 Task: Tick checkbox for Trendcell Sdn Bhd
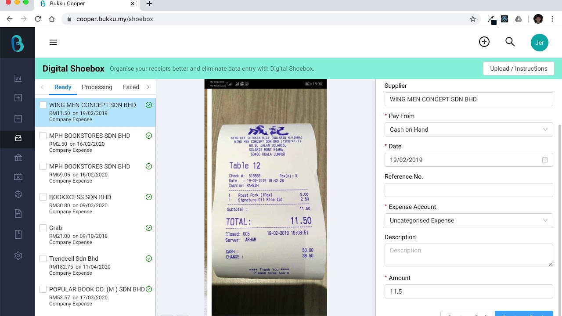tap(43, 259)
